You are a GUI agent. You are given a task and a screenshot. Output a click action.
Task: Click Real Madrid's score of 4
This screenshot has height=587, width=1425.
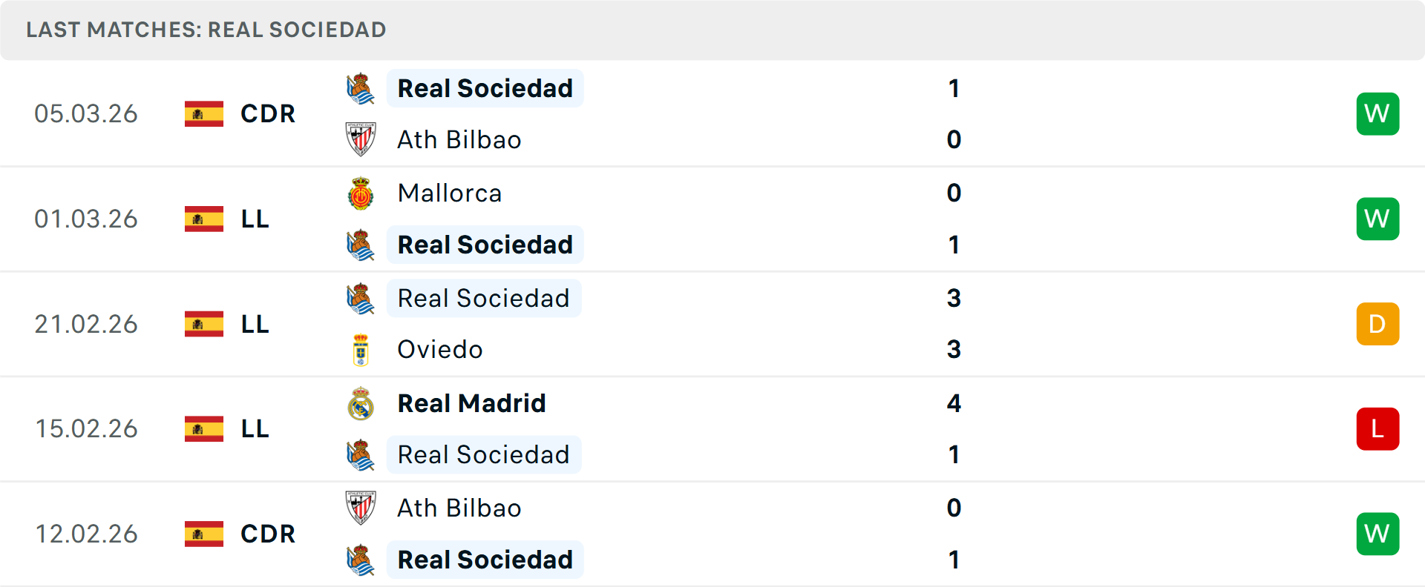pos(954,404)
